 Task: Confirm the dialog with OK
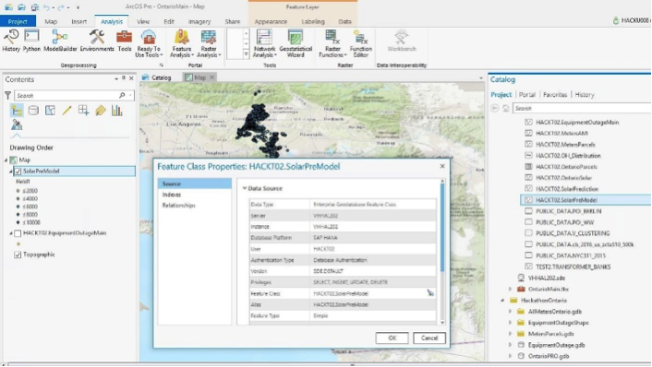[x=392, y=337]
